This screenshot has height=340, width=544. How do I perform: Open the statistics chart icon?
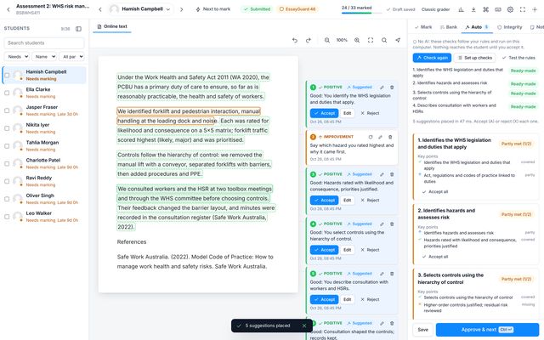(461, 9)
